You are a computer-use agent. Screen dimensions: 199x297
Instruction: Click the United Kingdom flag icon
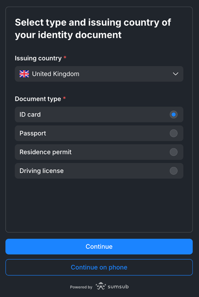24,74
